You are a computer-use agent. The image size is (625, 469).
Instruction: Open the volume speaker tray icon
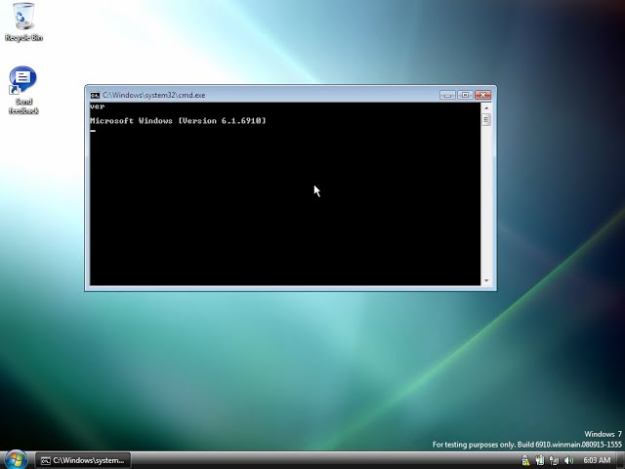pyautogui.click(x=568, y=460)
